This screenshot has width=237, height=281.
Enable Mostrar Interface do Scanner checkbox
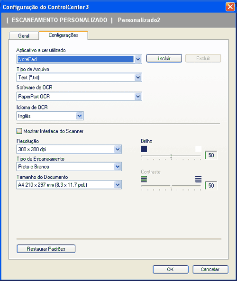coord(19,131)
